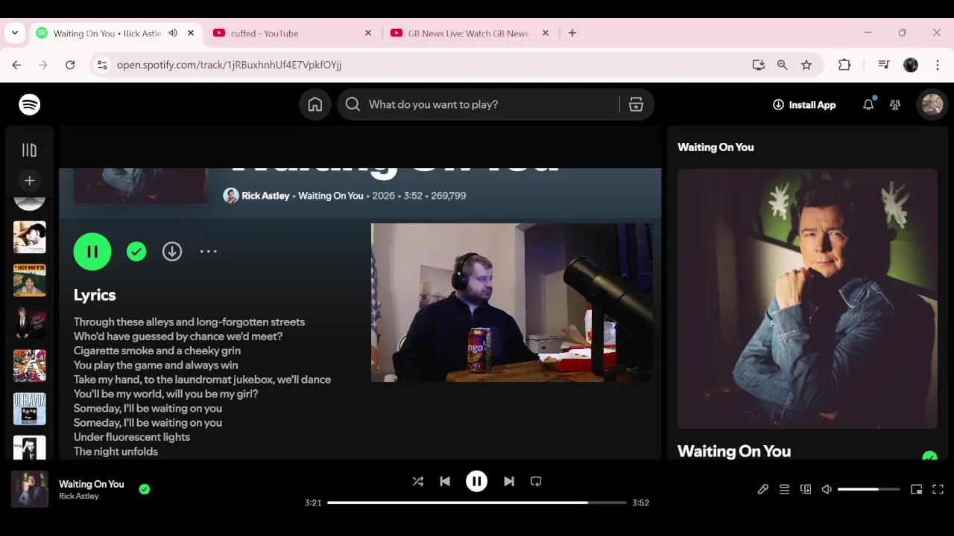954x536 pixels.
Task: Open Rick Astley artist link in header
Action: click(x=265, y=196)
